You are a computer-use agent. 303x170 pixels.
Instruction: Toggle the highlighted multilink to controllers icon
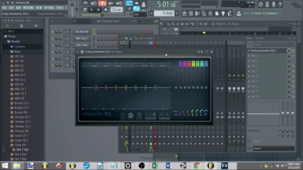tap(136, 8)
